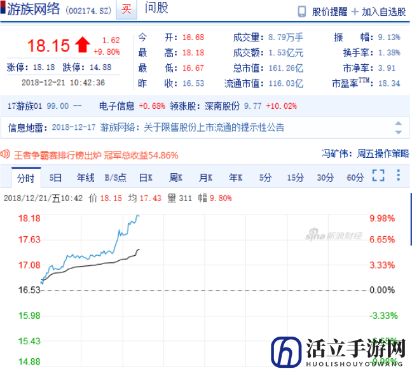Screen dimensions: 412x371
Task: Click 加入自选股 to add to watchlist
Action: 384,12
